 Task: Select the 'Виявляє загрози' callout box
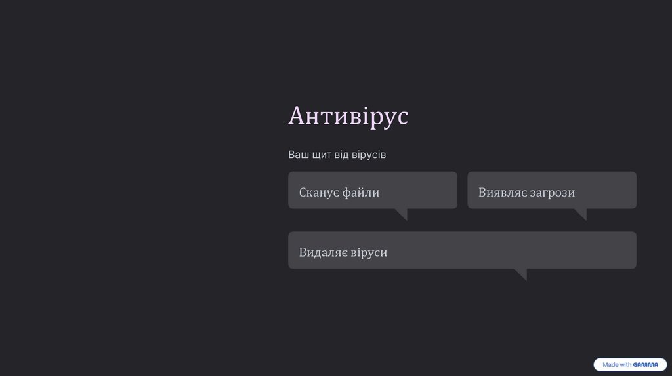[551, 191]
